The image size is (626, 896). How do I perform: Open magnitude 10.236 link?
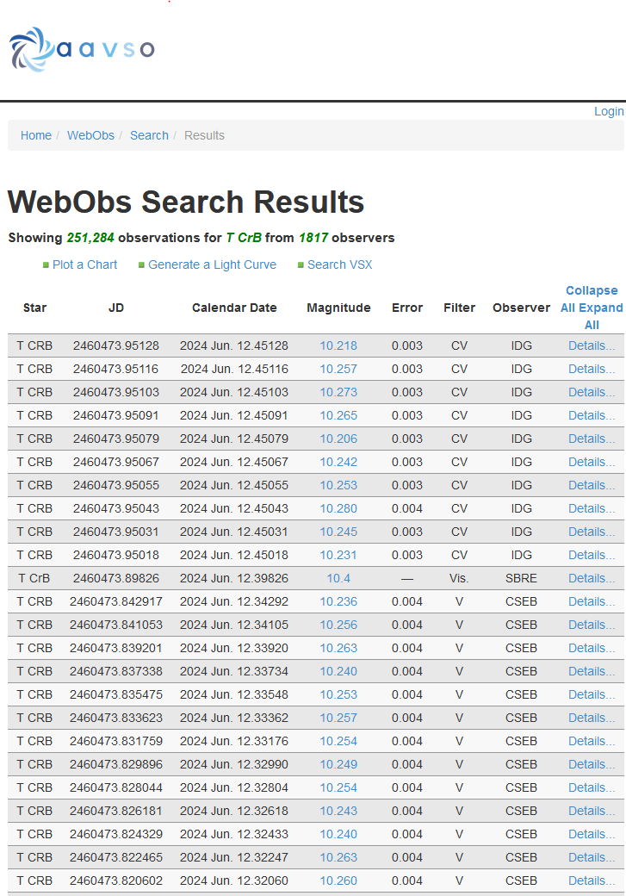(x=338, y=601)
